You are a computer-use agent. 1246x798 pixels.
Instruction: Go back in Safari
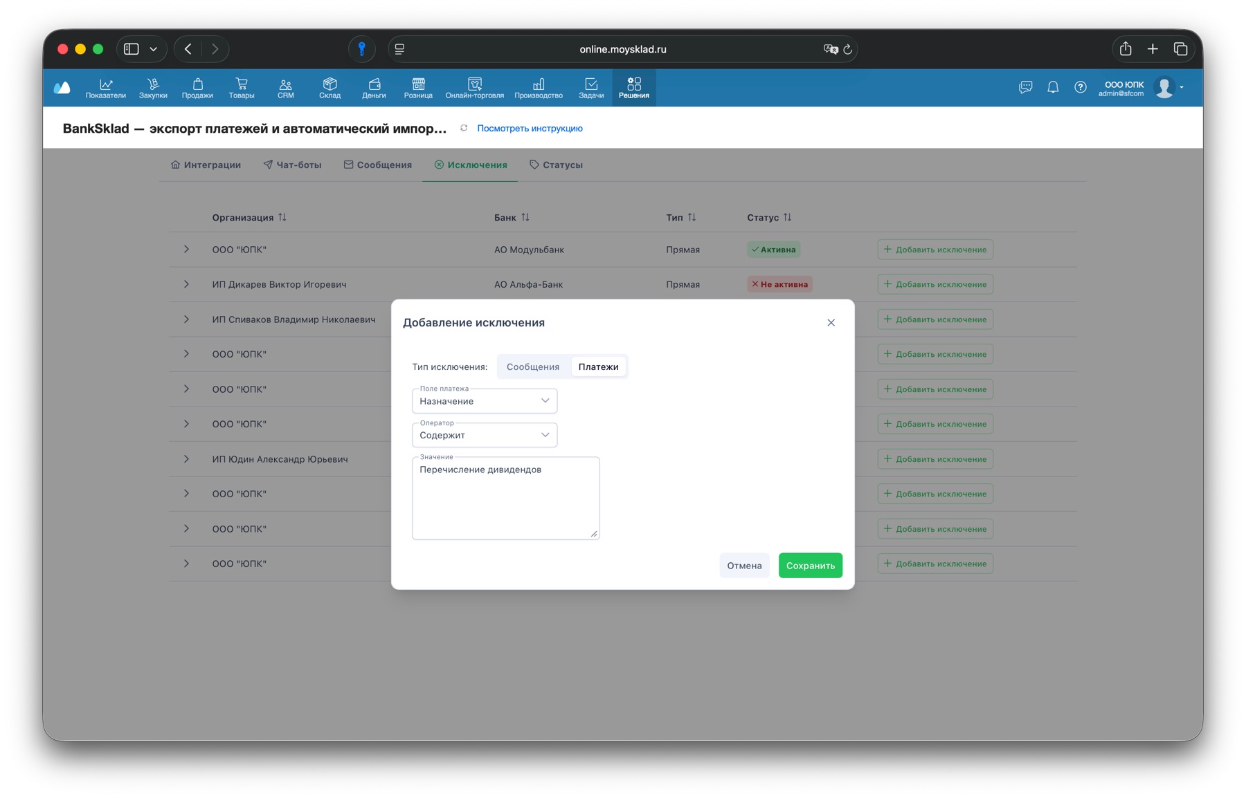pyautogui.click(x=188, y=49)
